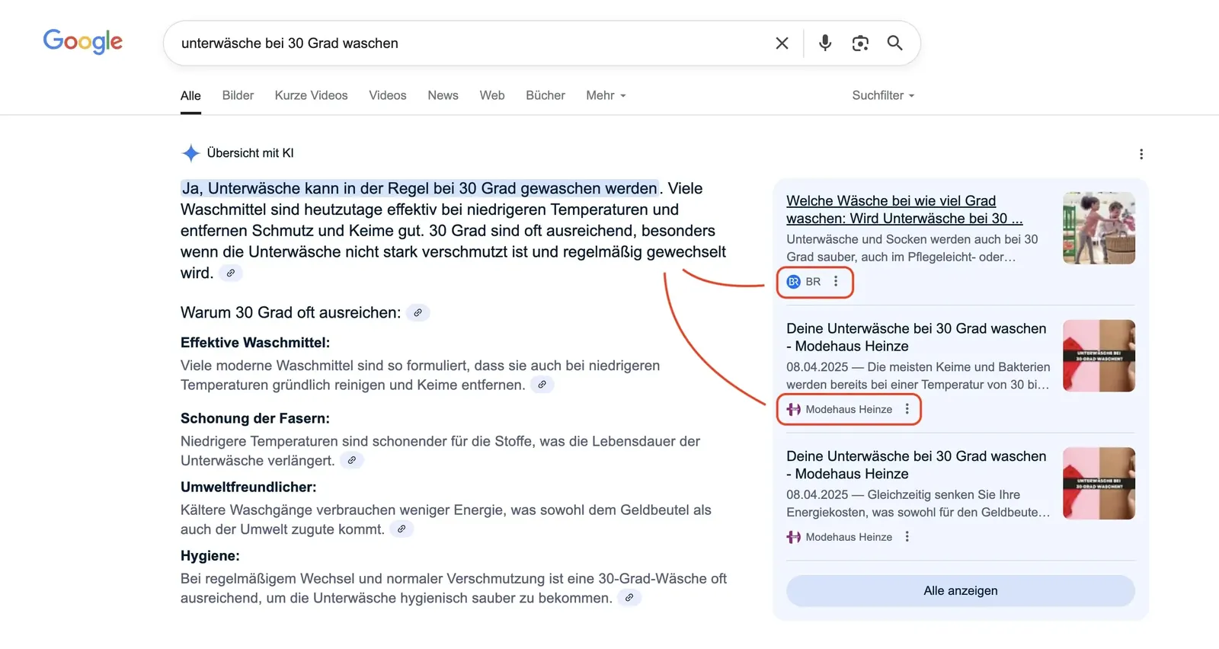Open three-dot menu under 'Gleichzeitig senken' result
The width and height of the screenshot is (1219, 649).
[x=907, y=536]
